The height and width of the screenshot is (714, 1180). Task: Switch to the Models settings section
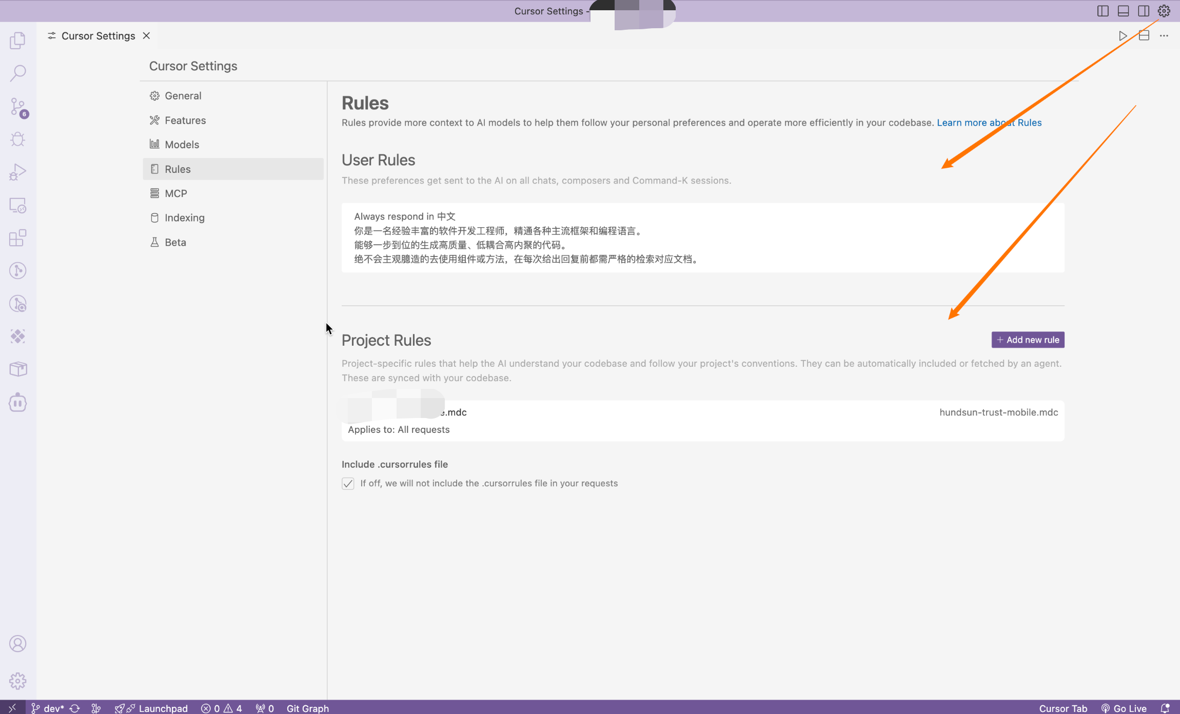182,145
